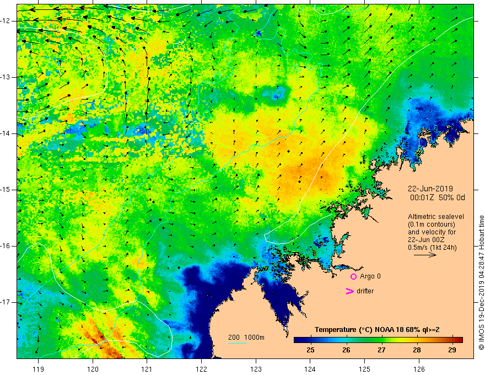Click the longitude label 122

[x=201, y=369]
